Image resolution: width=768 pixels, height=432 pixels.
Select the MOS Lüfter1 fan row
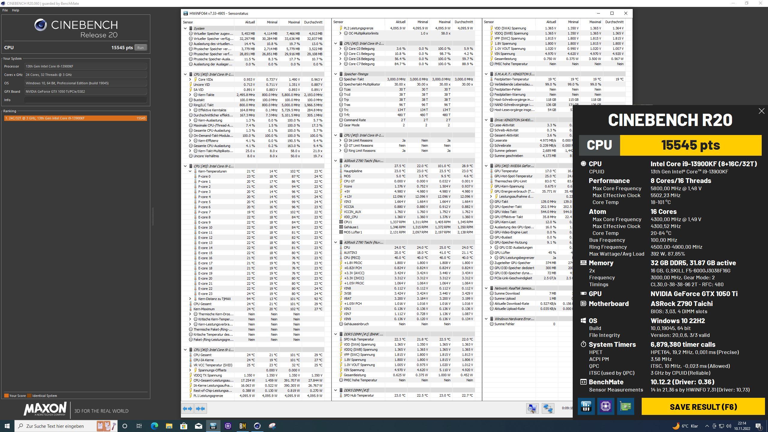tap(403, 232)
